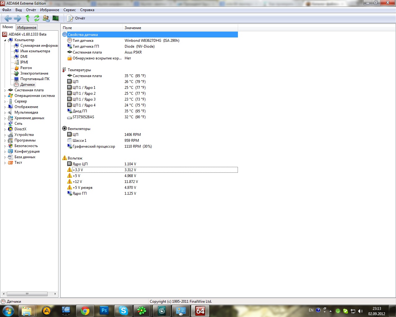The width and height of the screenshot is (396, 317).
Task: Click the Тест icon in the tree
Action: (11, 163)
